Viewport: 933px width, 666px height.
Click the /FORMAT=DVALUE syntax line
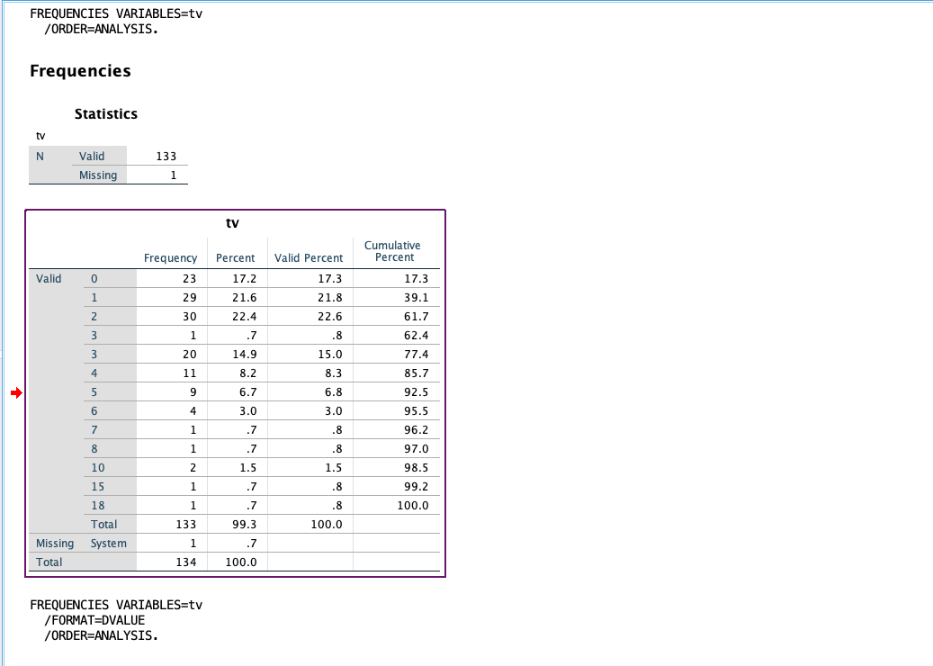click(x=90, y=619)
